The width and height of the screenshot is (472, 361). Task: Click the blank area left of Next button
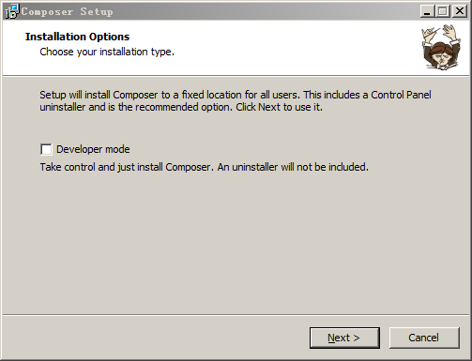pyautogui.click(x=157, y=338)
